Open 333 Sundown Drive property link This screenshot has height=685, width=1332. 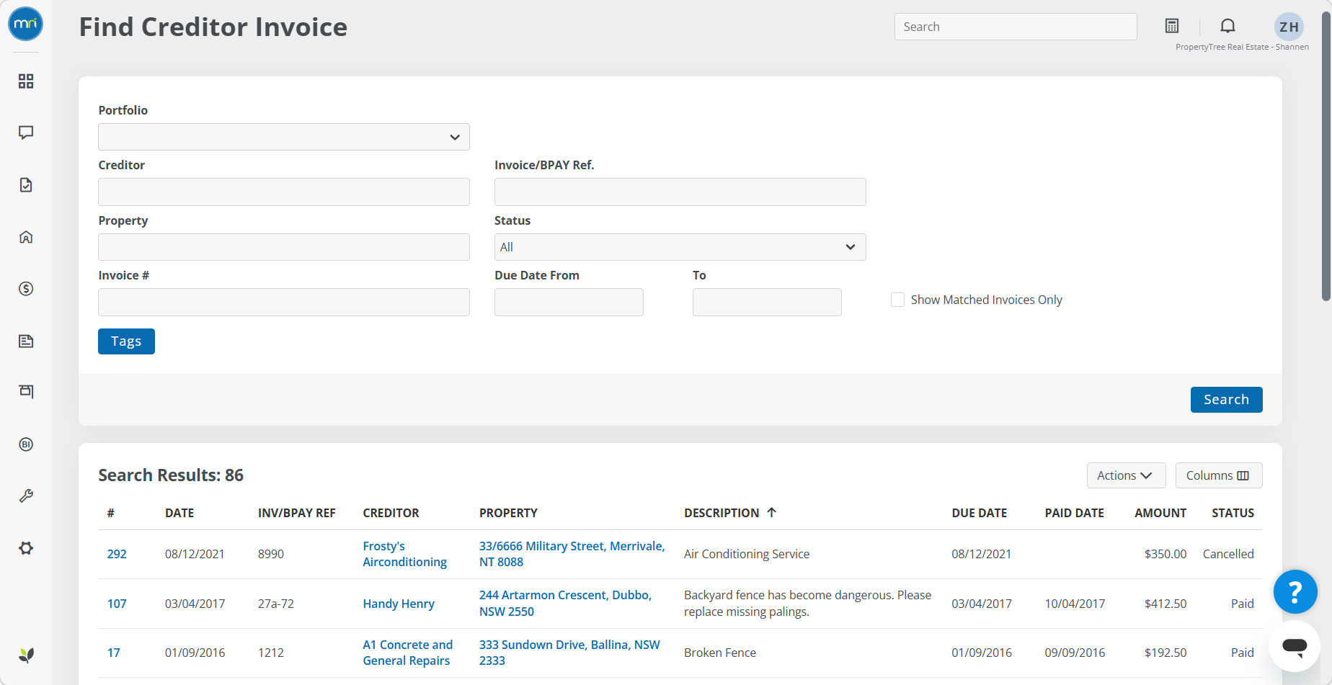click(569, 653)
